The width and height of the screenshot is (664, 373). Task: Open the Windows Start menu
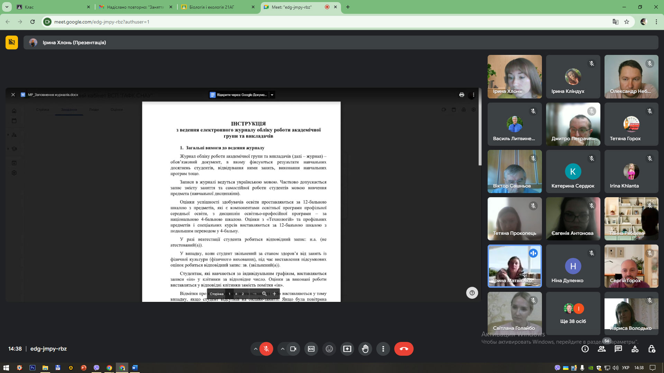point(6,368)
